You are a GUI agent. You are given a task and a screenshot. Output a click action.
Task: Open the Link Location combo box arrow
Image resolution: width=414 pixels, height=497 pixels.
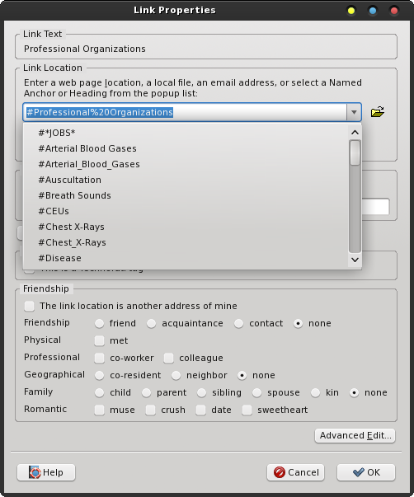[x=354, y=112]
